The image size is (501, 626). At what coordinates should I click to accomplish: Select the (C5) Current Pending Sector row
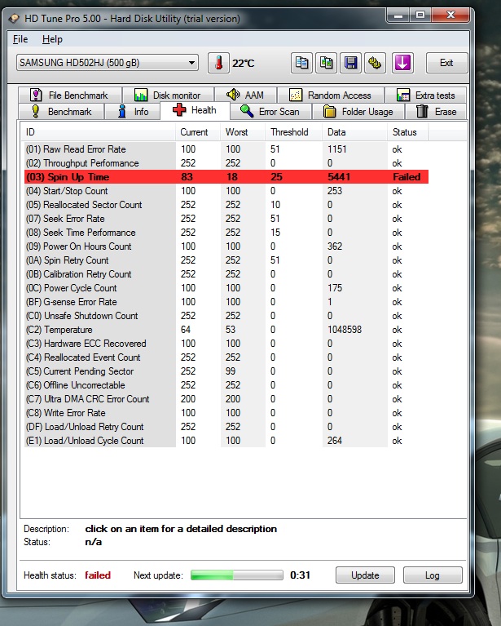pos(226,371)
